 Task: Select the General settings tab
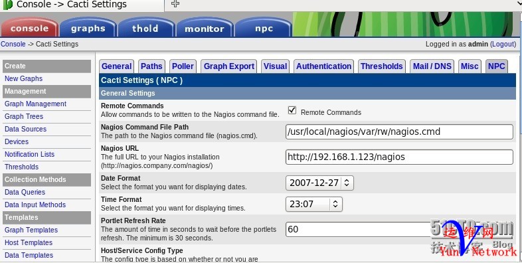point(116,66)
